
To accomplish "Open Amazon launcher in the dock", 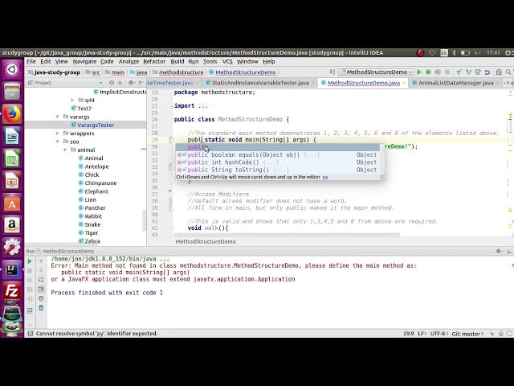I will tap(12, 224).
